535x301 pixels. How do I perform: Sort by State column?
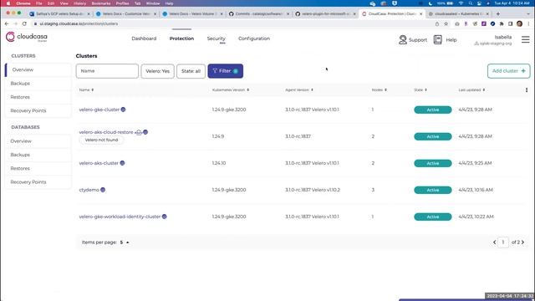pyautogui.click(x=420, y=90)
